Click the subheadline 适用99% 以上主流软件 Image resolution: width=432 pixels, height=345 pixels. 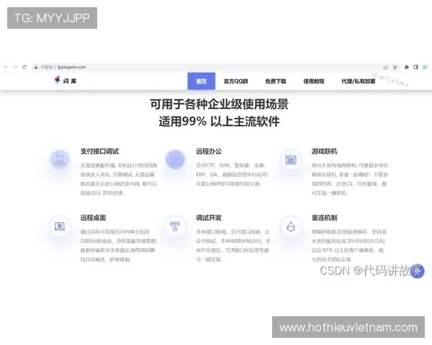pos(220,121)
